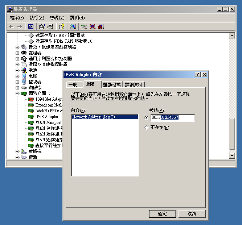Screen dimensions: 242x225
Task: Select the Broadcom NetL adapter icon
Action: pos(31,105)
